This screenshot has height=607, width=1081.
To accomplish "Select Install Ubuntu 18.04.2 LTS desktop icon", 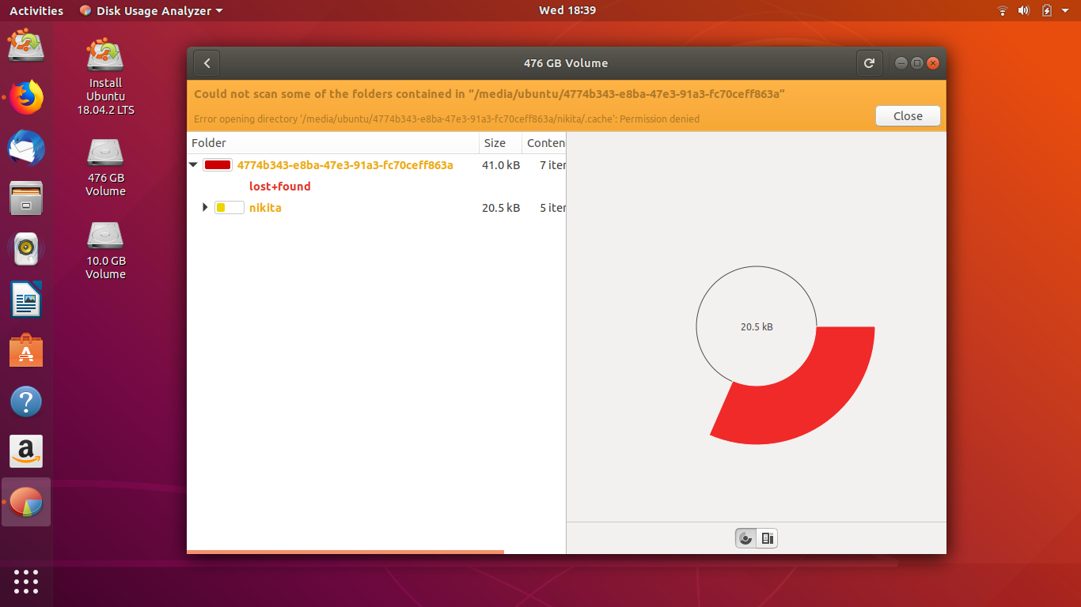I will (x=105, y=77).
